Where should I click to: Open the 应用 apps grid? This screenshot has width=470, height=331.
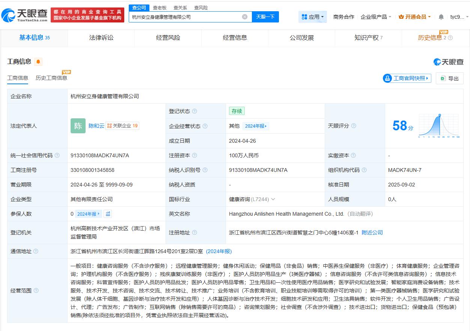312,16
